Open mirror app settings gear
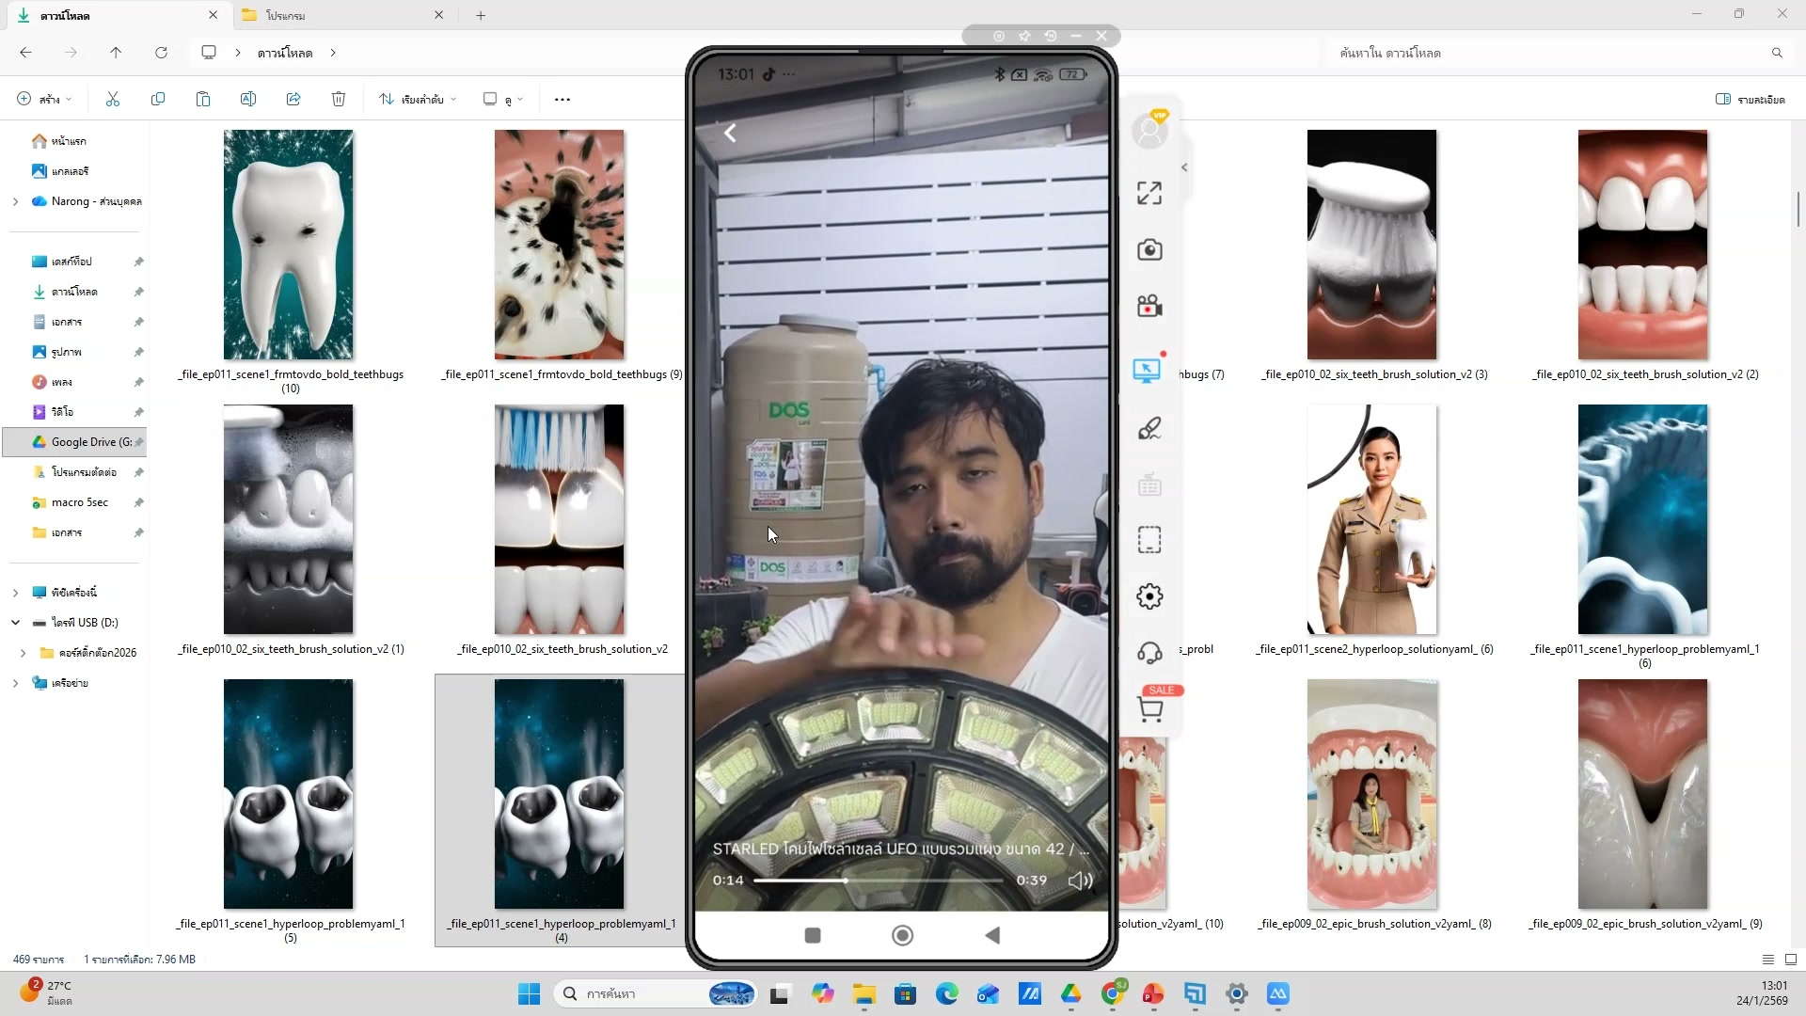This screenshot has height=1016, width=1806. tap(1149, 596)
